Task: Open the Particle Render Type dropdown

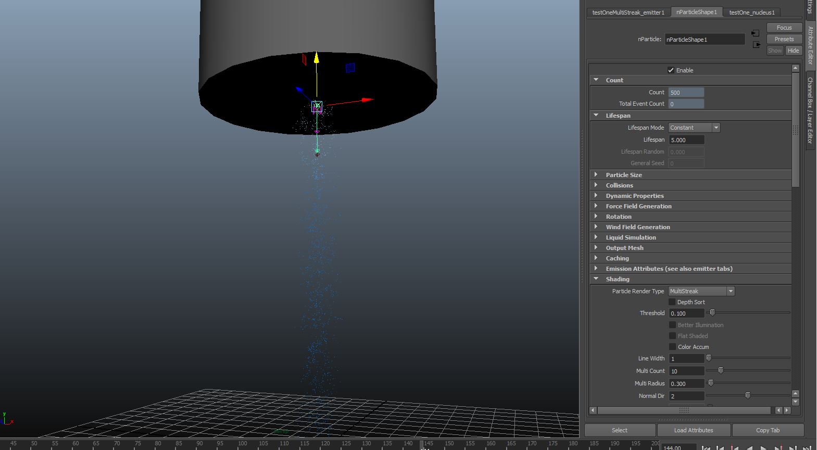Action: [x=701, y=291]
